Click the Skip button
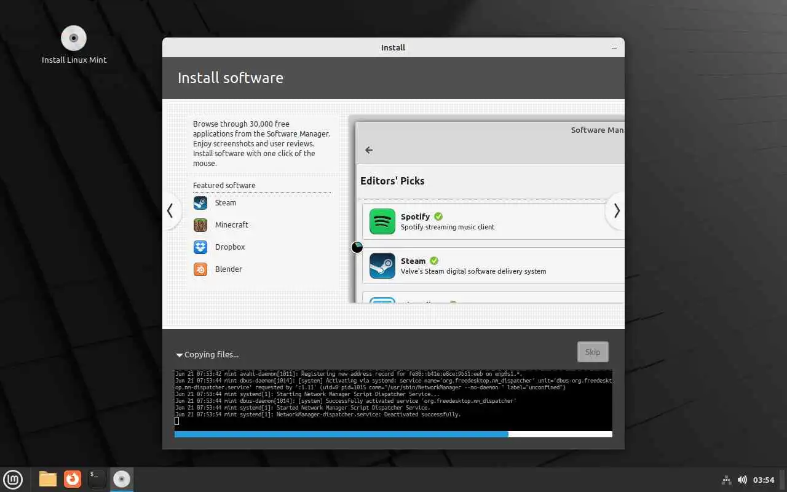The height and width of the screenshot is (492, 787). click(593, 352)
